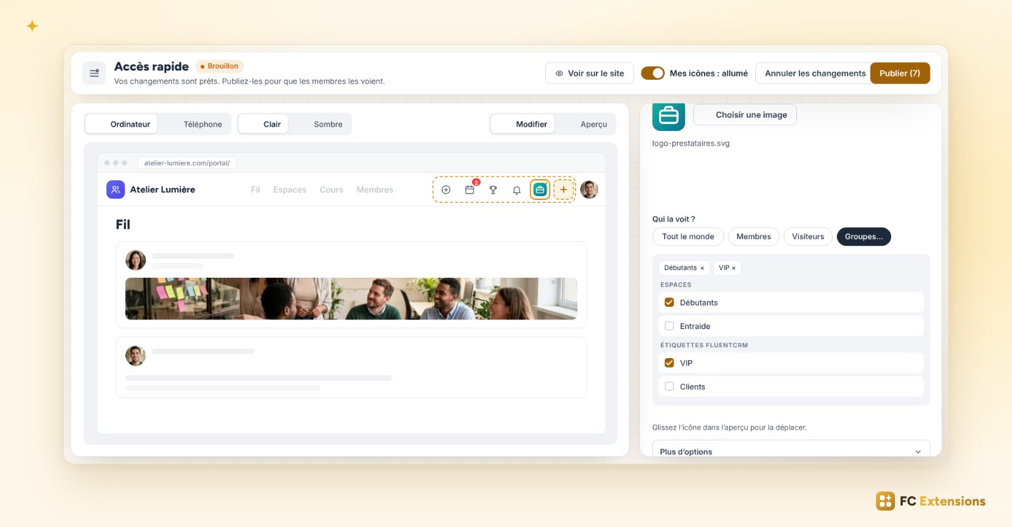The height and width of the screenshot is (527, 1012).
Task: Add new icon with dashed plus button
Action: tap(564, 190)
